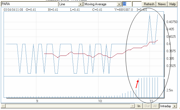Click the 03/04/04 11:08 date readout
This screenshot has width=180, height=110.
(x=13, y=10)
